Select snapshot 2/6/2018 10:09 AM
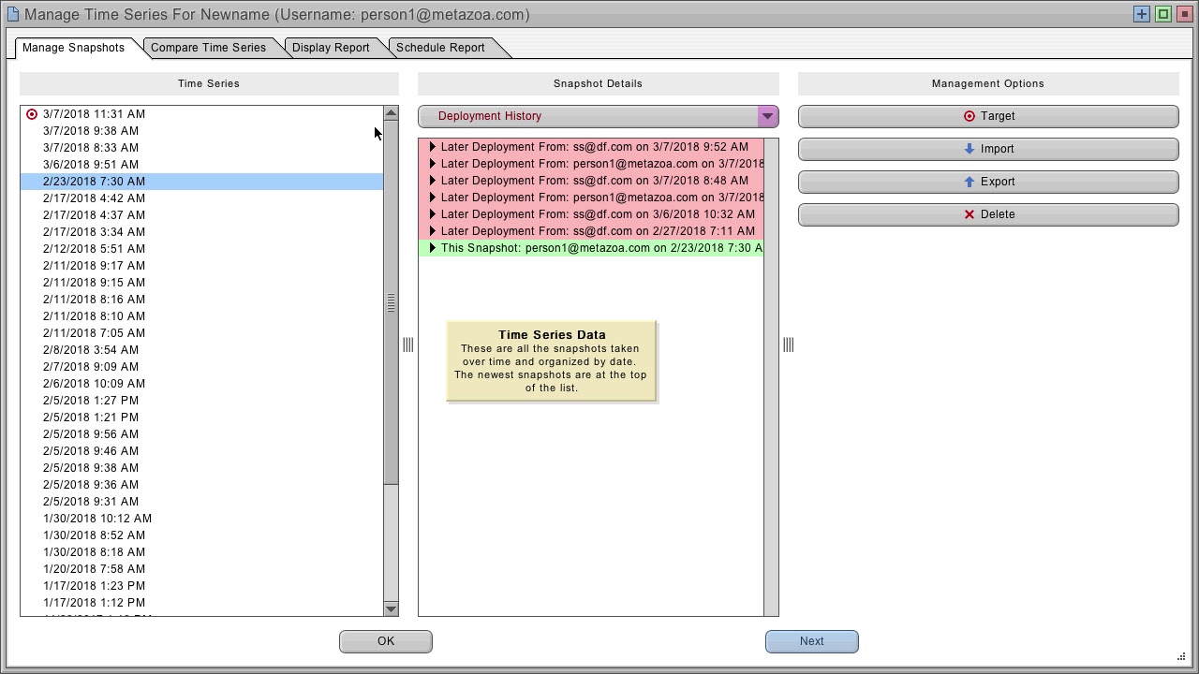This screenshot has height=674, width=1199. [201, 384]
